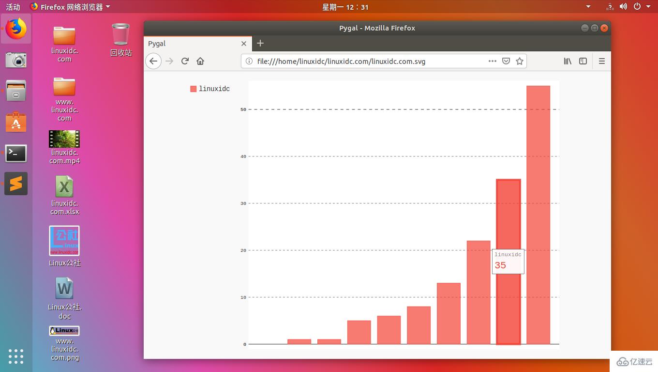Open the Firefox Library menu
Viewport: 658px width, 372px height.
coord(568,61)
